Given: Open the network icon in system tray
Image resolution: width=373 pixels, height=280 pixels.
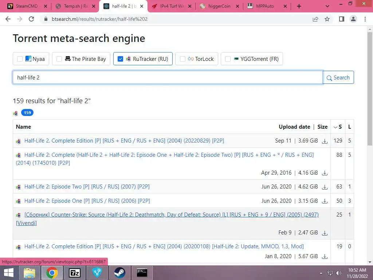Looking at the screenshot, I should click(330, 273).
